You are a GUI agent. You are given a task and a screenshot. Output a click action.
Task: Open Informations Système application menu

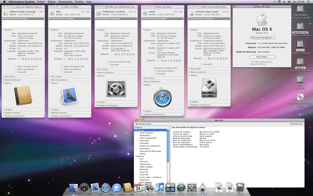click(22, 2)
